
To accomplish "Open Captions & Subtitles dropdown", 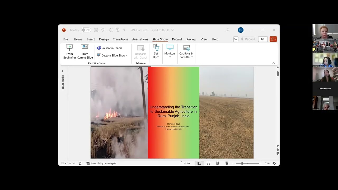I will tap(186, 52).
